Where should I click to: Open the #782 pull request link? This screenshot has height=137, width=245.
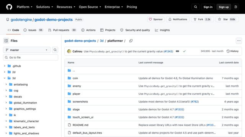point(194,102)
